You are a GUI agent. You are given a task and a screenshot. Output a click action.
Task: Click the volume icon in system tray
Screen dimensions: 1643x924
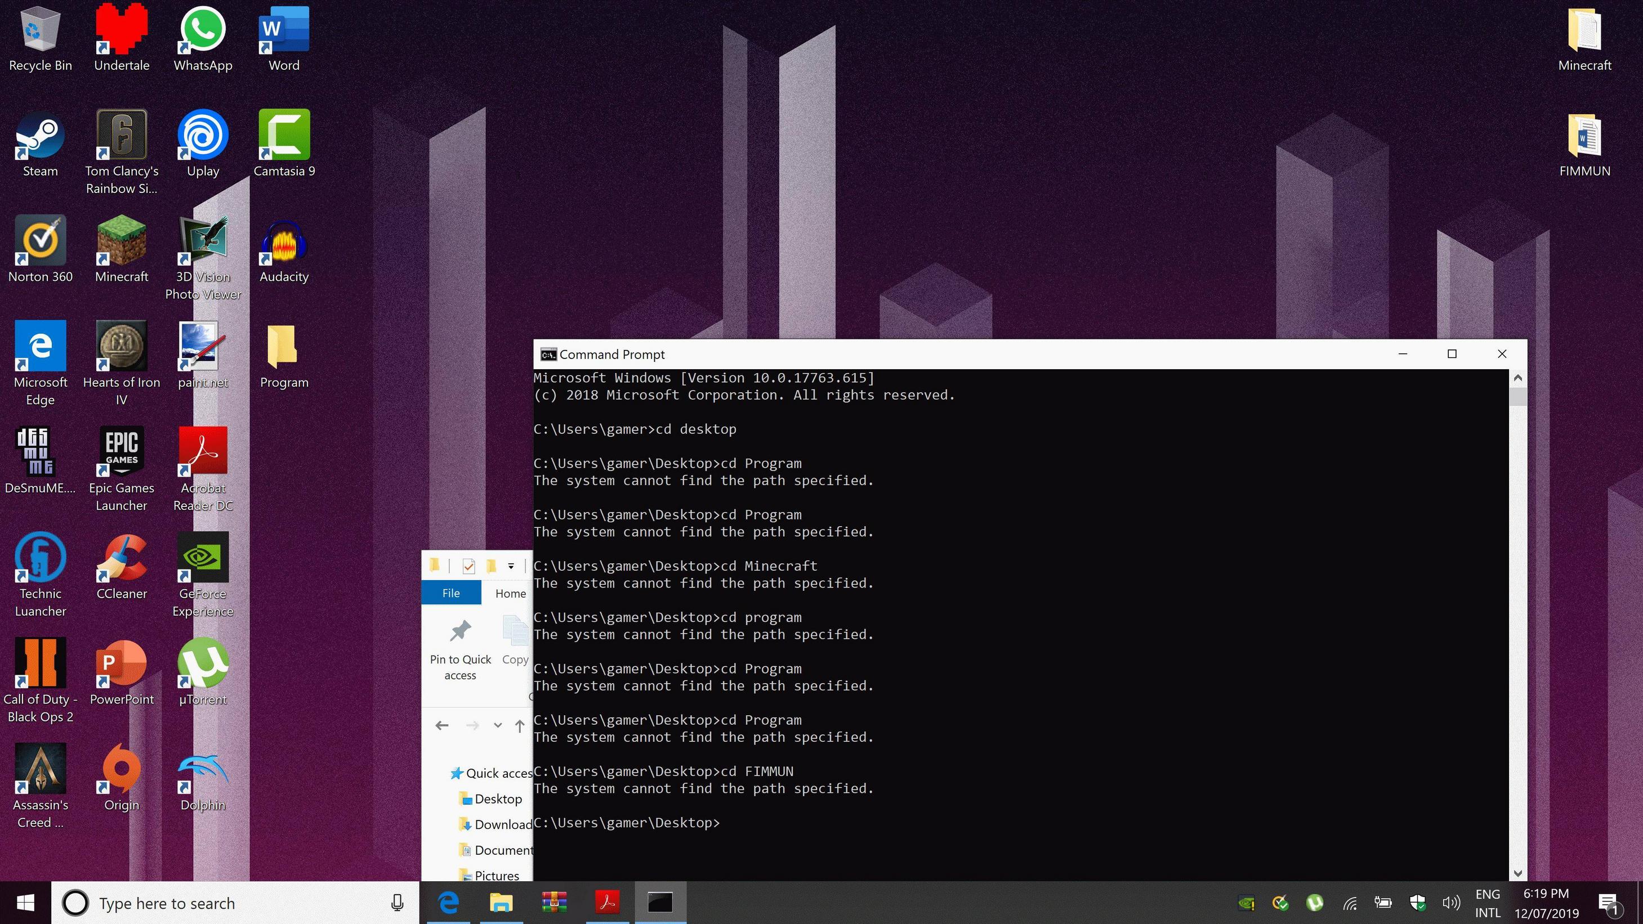(1450, 902)
